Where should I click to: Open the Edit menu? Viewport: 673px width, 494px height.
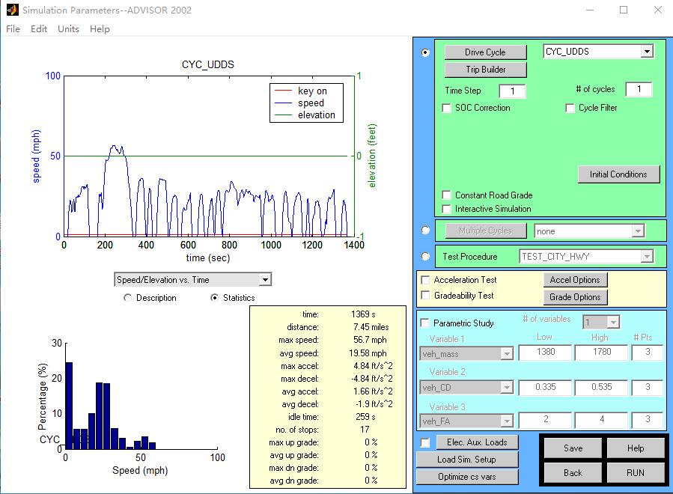click(x=39, y=29)
